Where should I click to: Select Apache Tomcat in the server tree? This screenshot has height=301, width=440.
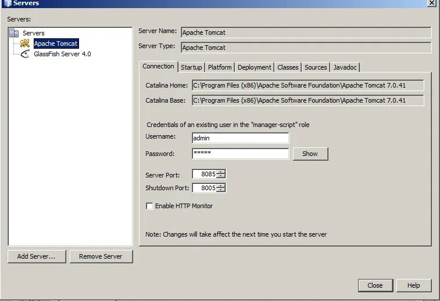tap(56, 43)
